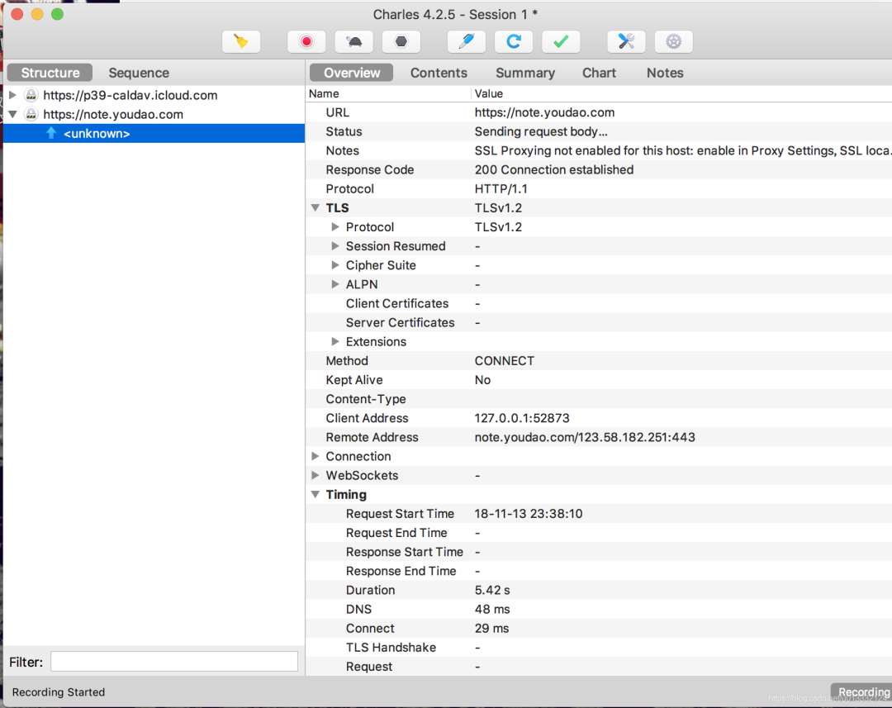Click the Recording status button
Image resolution: width=892 pixels, height=708 pixels.
[863, 692]
